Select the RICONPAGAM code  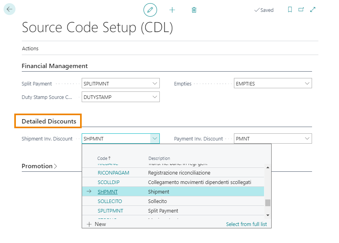click(113, 173)
